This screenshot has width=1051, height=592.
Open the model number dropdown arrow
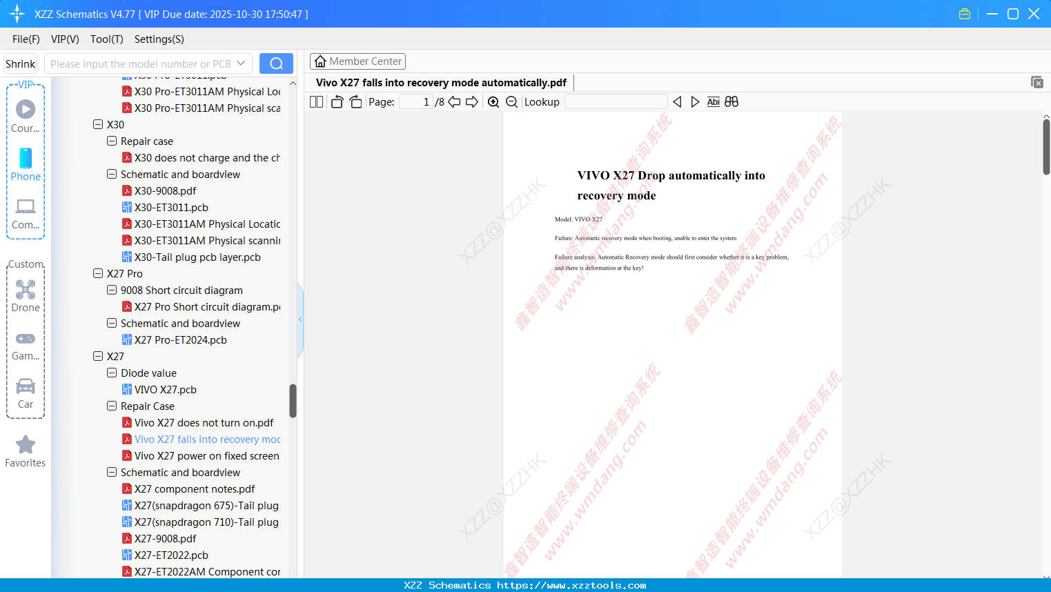tap(241, 63)
